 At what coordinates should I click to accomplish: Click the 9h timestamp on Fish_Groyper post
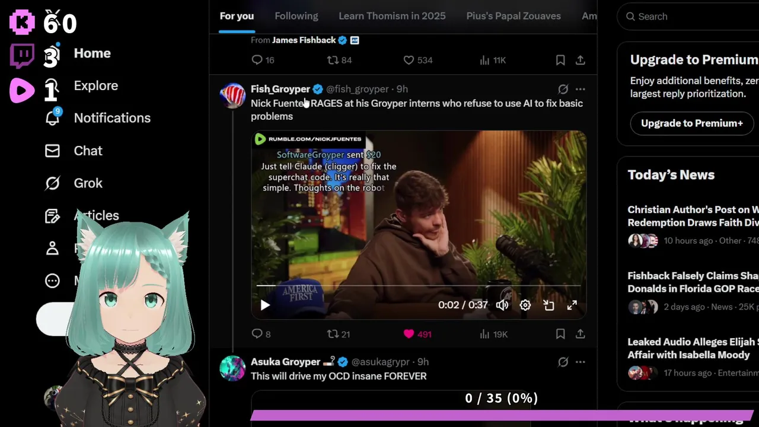402,89
